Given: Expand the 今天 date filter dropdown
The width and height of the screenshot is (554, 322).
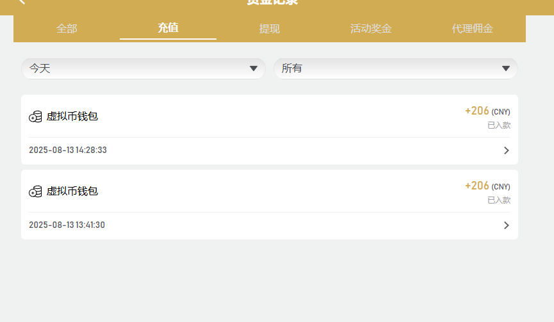Looking at the screenshot, I should (143, 68).
